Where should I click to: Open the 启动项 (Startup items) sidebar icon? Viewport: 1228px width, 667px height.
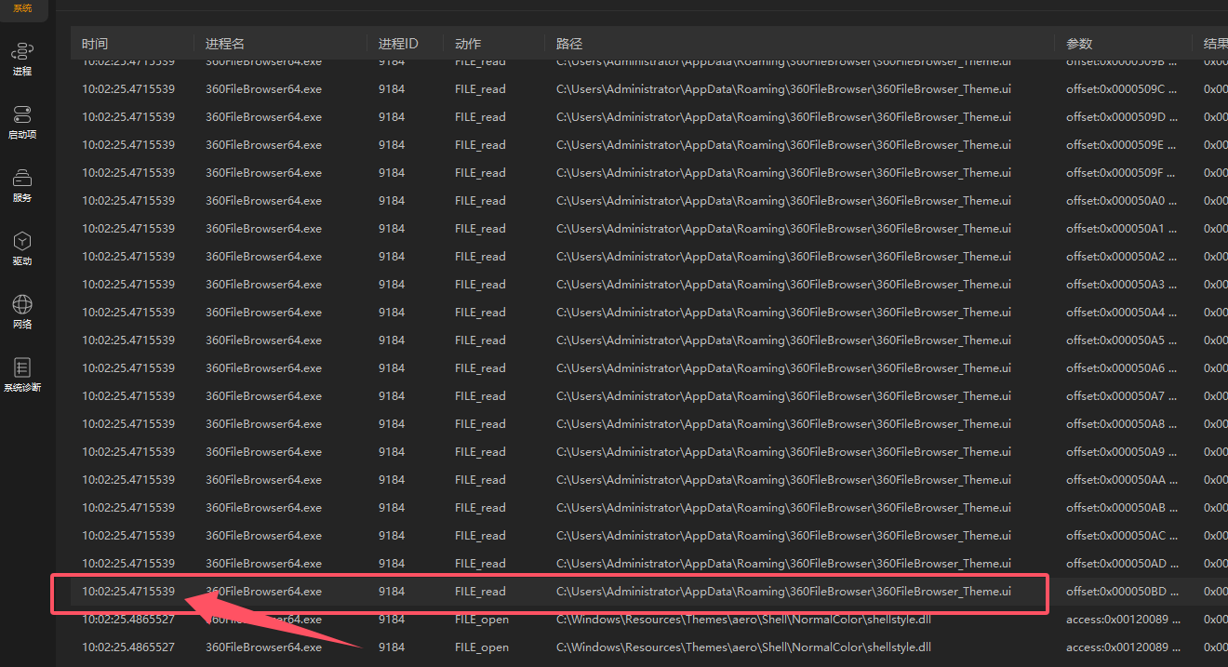click(x=22, y=121)
